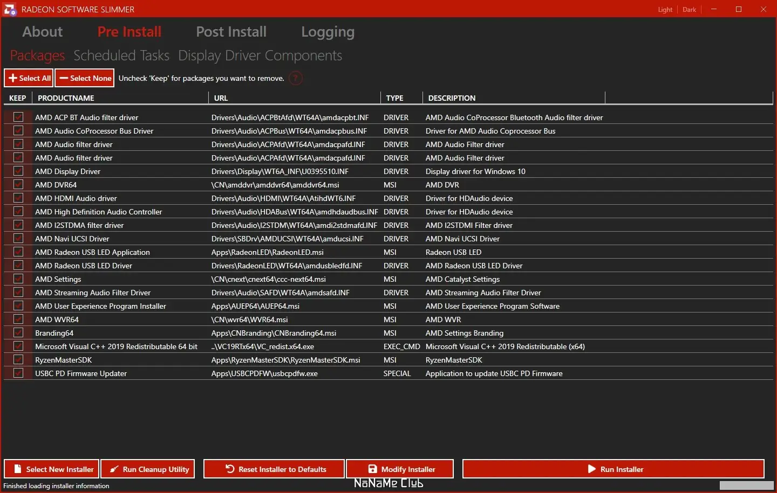
Task: Uncheck Keep for AMD HDMI Audio driver
Action: click(x=18, y=198)
